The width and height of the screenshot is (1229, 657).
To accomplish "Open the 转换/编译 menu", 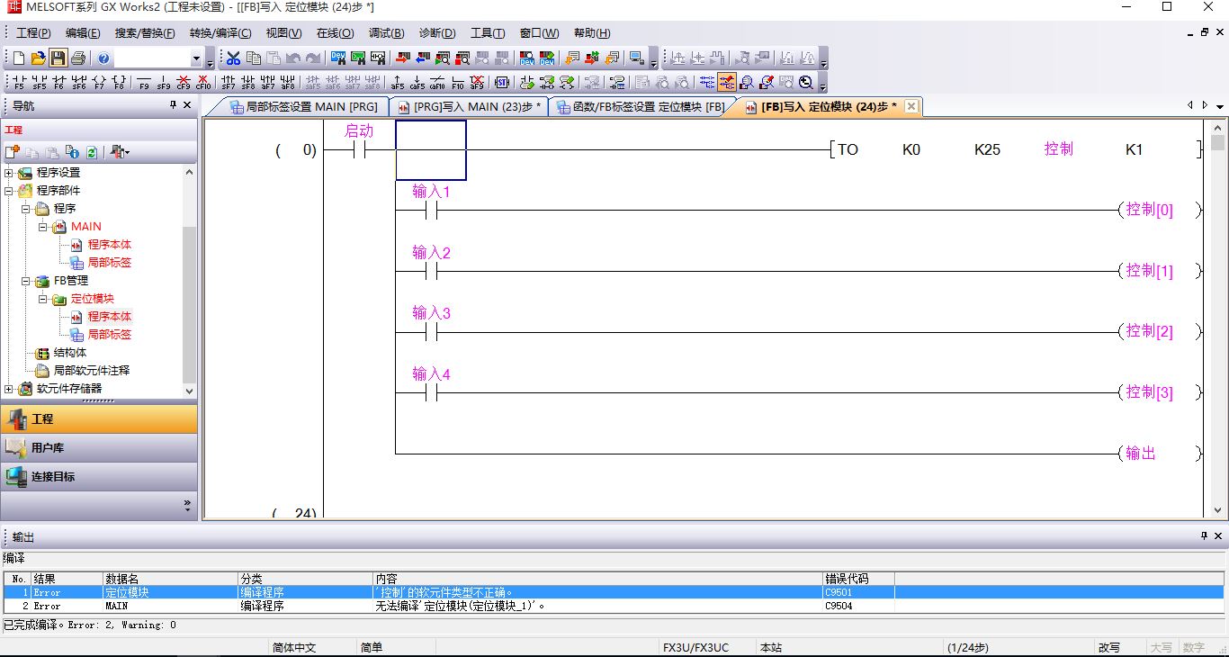I will coord(220,33).
